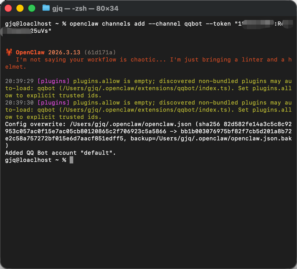
Task: Click the title text "gjq — -zsh — 80×34"
Action: [85, 8]
